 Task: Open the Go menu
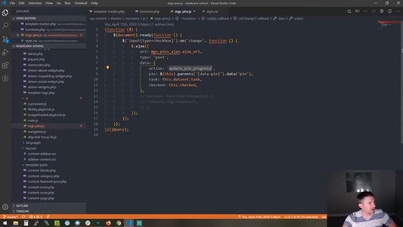(x=59, y=3)
